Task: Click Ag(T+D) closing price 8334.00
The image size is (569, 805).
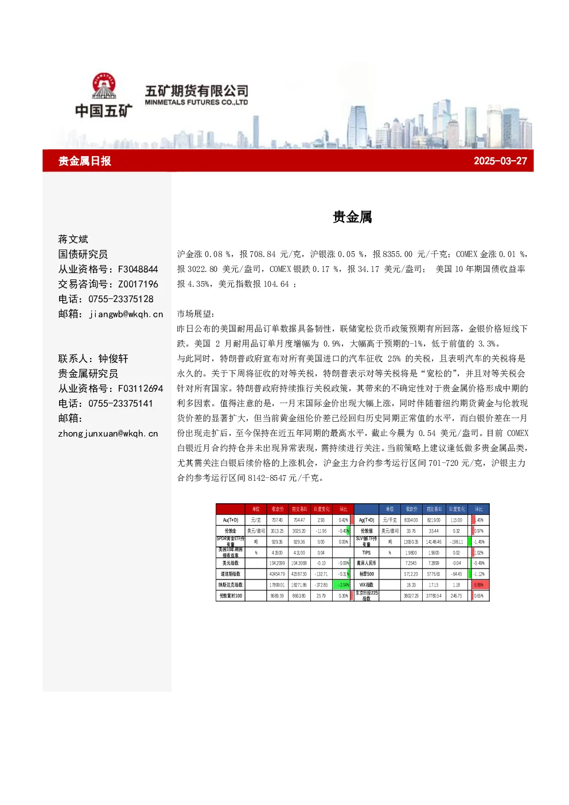Action: tap(411, 520)
